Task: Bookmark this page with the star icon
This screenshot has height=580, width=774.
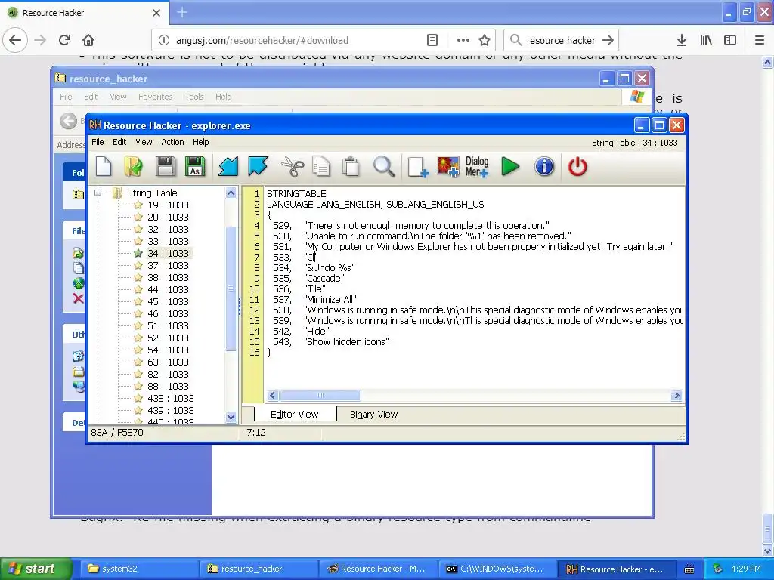Action: 485,41
